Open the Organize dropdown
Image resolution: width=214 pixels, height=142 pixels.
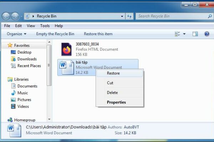16,34
